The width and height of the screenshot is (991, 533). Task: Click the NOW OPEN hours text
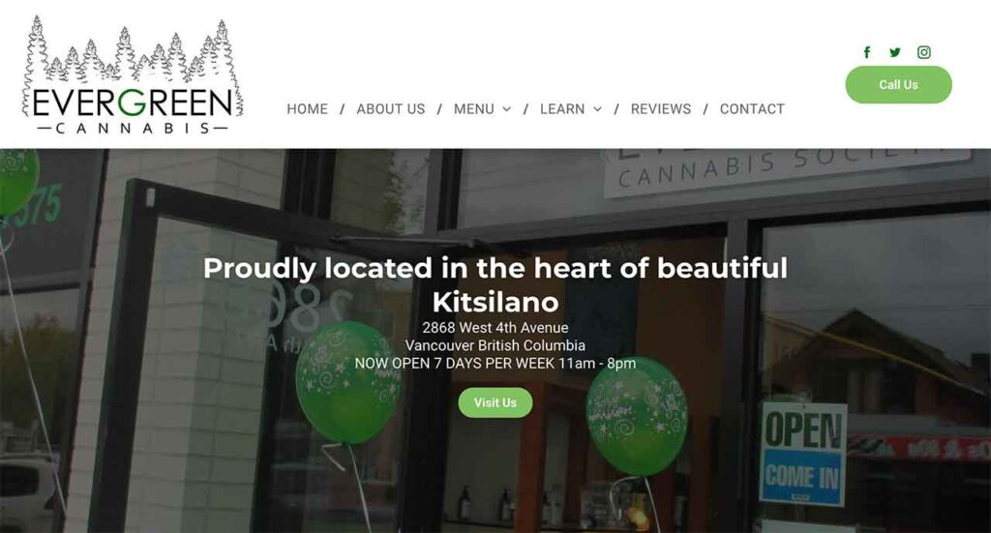point(495,363)
